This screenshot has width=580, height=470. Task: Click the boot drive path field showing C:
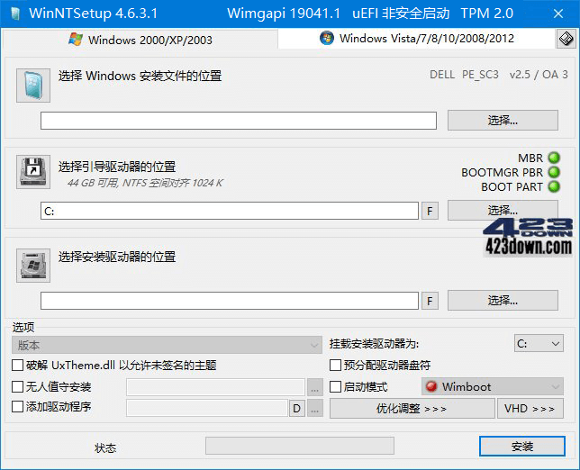(230, 211)
